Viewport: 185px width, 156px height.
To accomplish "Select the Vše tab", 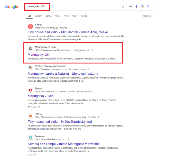I will (29, 16).
